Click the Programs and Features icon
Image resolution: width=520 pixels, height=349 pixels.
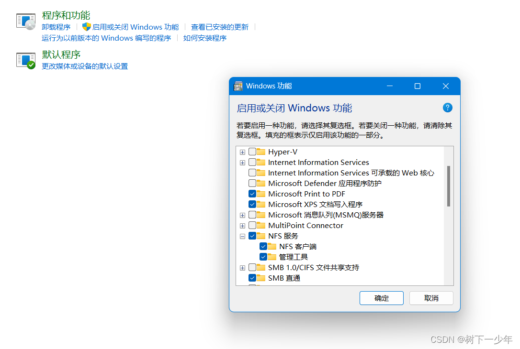point(25,22)
